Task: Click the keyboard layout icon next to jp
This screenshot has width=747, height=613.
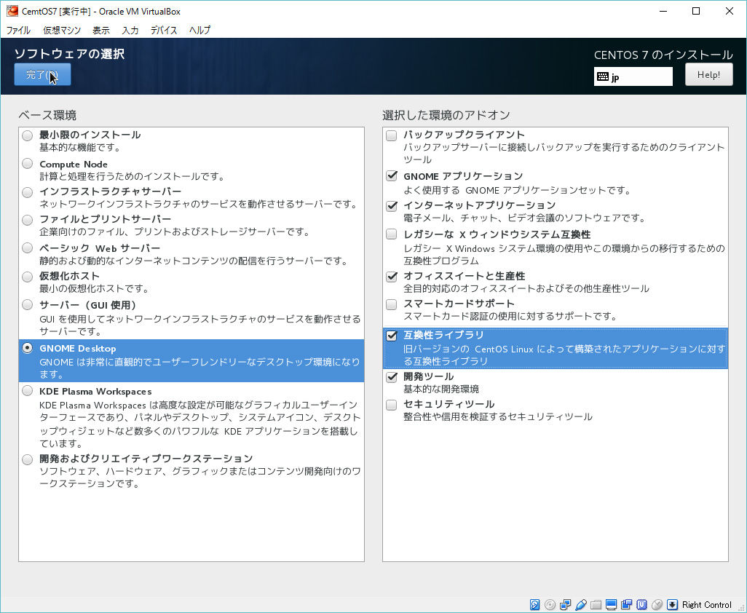Action: pyautogui.click(x=603, y=76)
